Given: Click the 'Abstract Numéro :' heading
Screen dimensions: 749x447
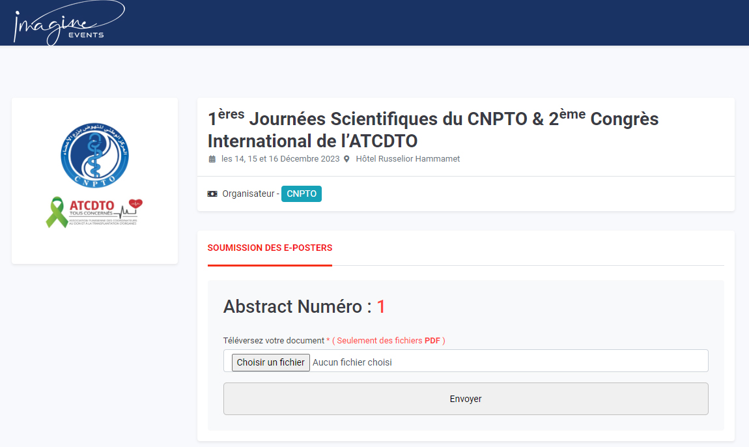Looking at the screenshot, I should point(297,306).
